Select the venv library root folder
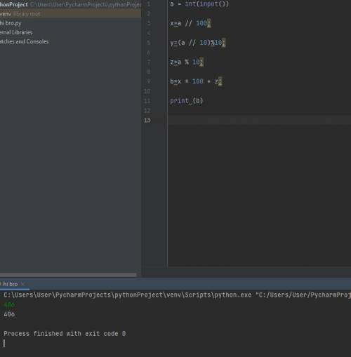Viewport: 351px width, 357px height. pyautogui.click(x=20, y=14)
